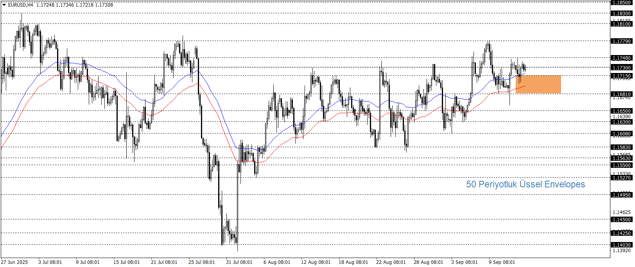Select the orange rectangle object on chart
This screenshot has width=635, height=267.
click(538, 84)
